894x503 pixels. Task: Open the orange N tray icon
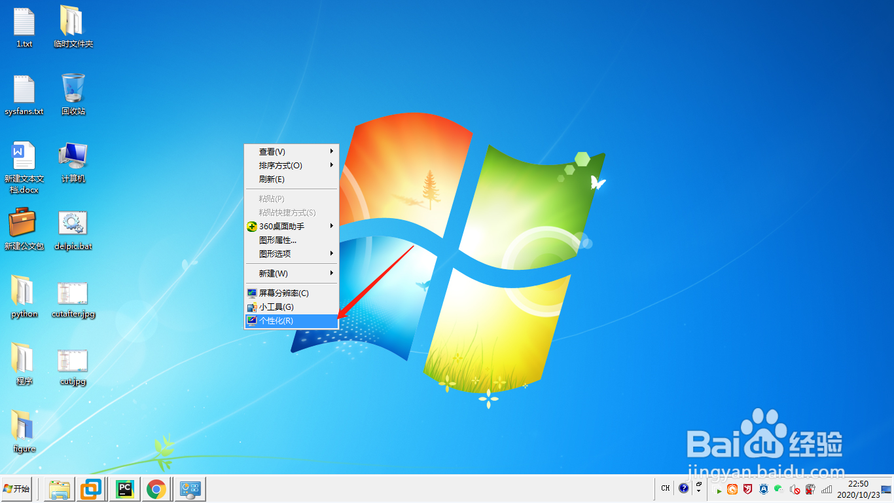click(732, 489)
